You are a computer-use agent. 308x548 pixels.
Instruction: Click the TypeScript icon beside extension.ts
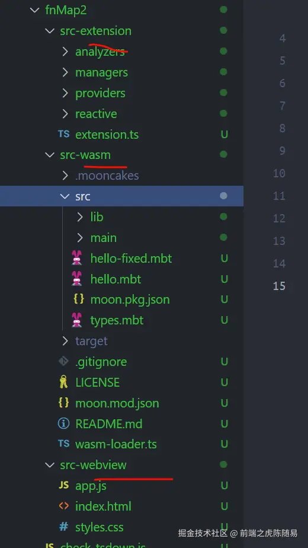tap(64, 134)
